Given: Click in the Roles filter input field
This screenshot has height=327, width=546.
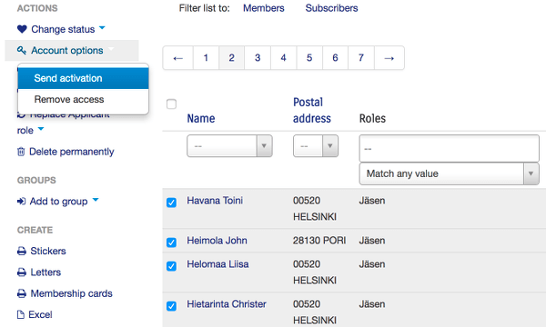Looking at the screenshot, I should click(x=450, y=148).
